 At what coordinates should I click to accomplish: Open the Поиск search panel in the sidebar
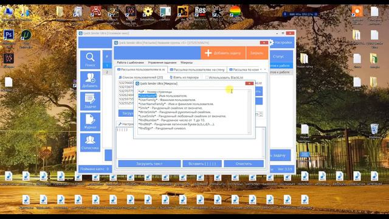[x=90, y=60]
